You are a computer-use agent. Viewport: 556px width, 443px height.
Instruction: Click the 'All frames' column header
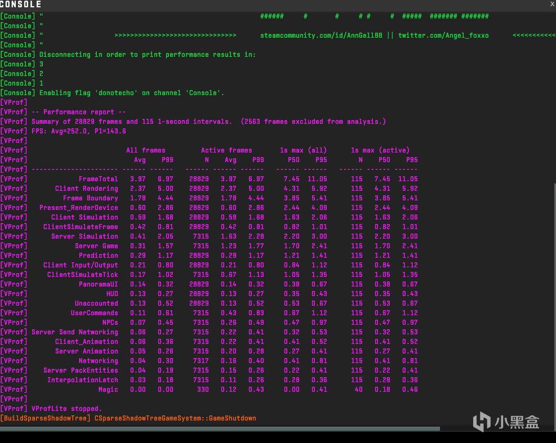coord(146,150)
